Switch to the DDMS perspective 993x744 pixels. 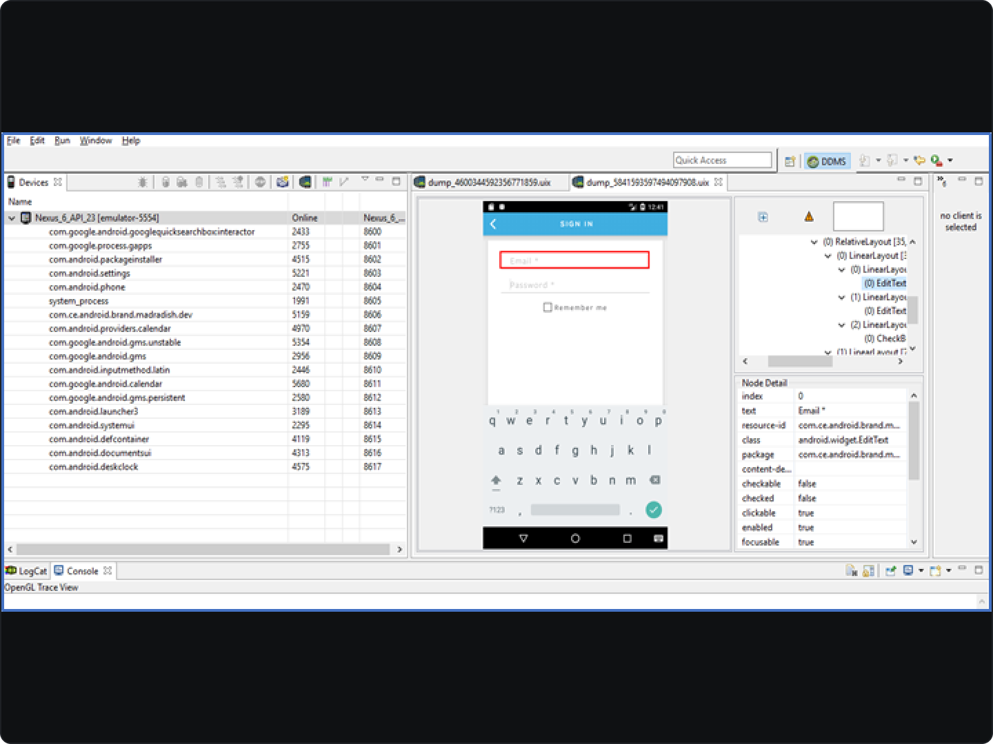[827, 161]
